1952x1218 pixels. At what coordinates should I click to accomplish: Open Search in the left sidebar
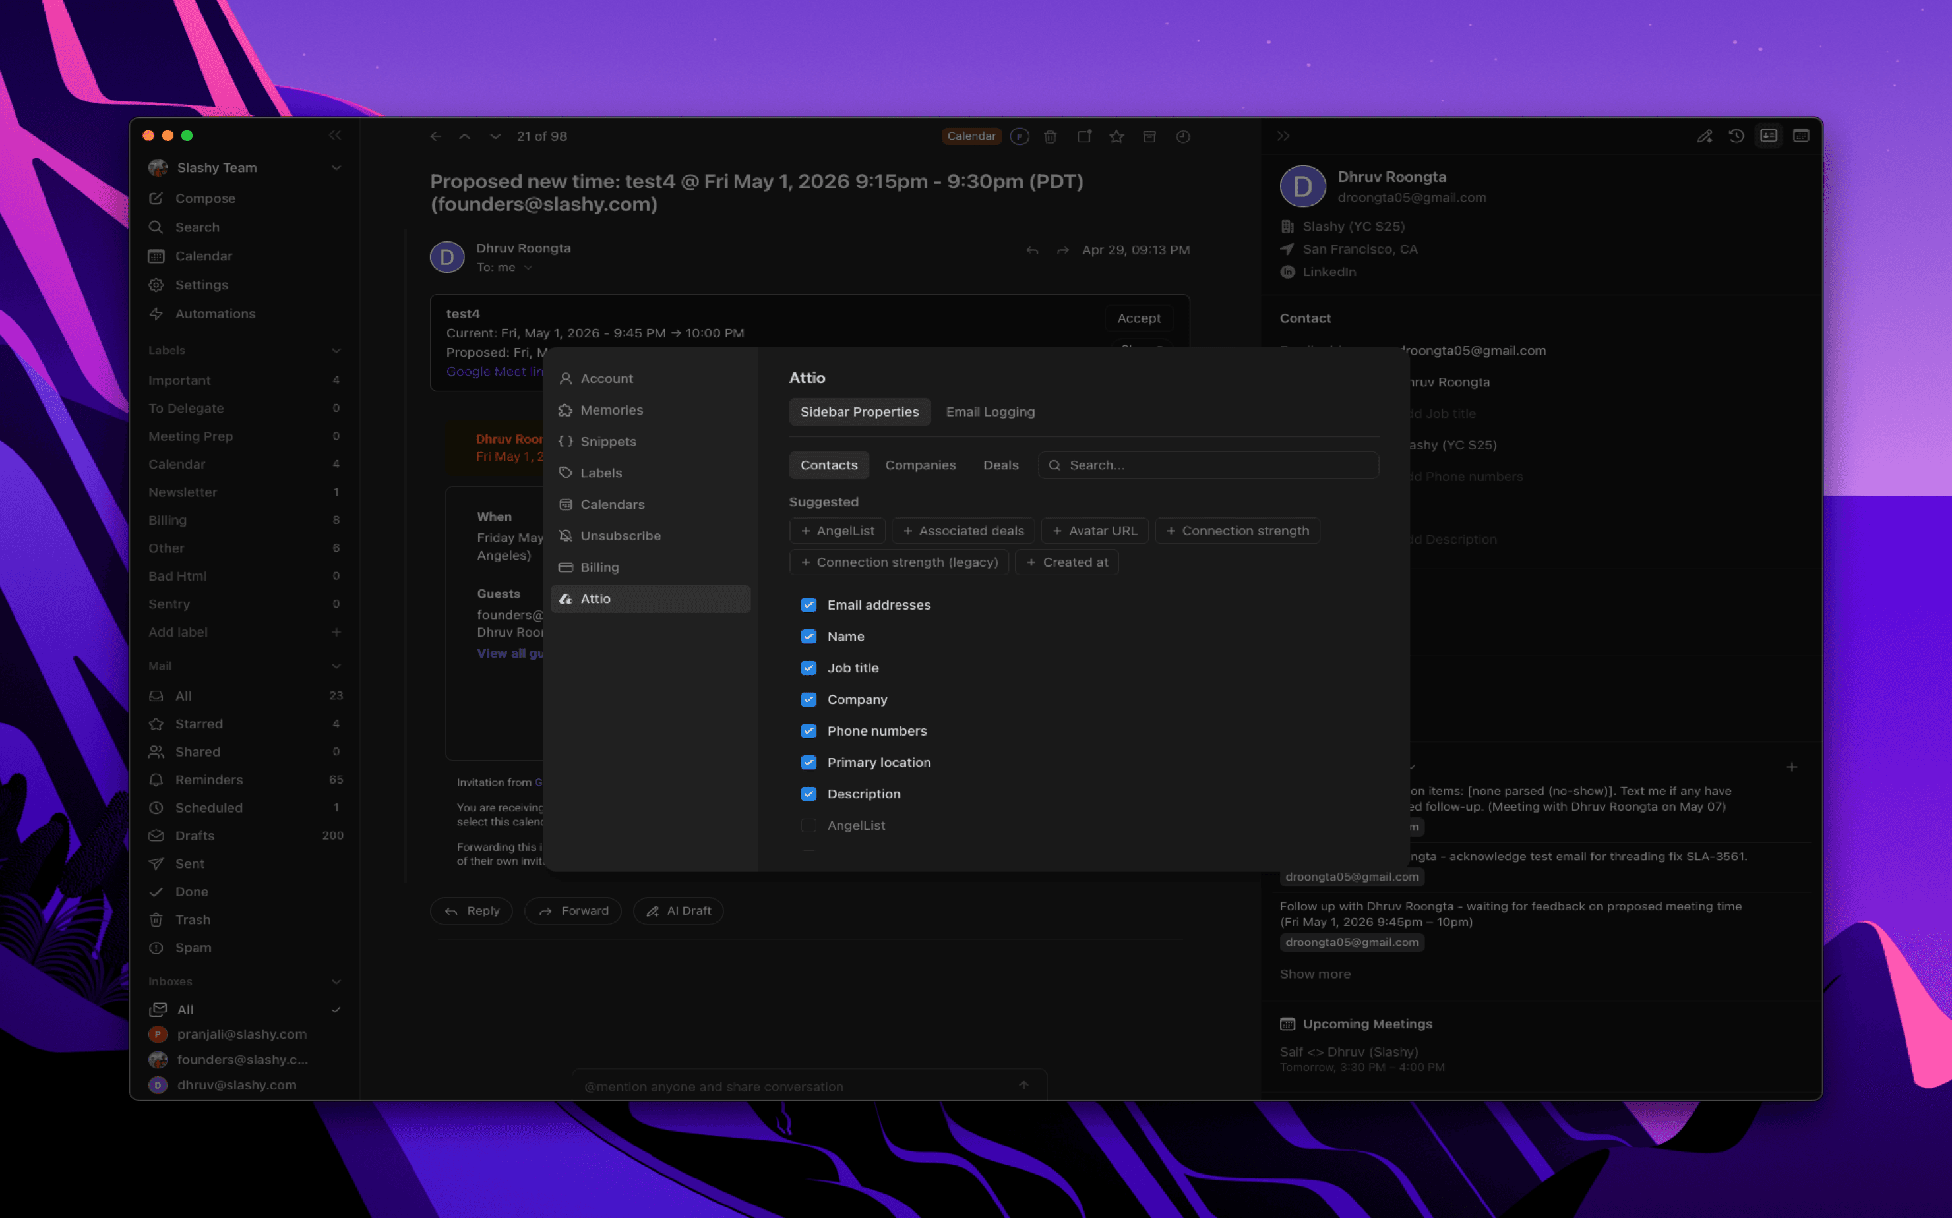pos(197,227)
